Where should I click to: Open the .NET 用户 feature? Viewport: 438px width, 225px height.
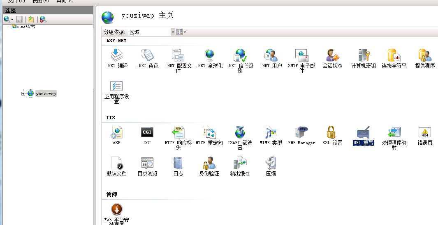tap(271, 59)
